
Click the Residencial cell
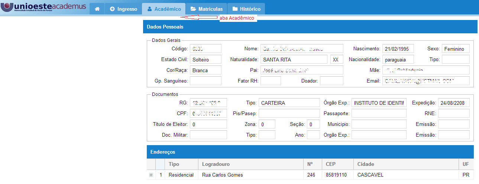(x=182, y=175)
